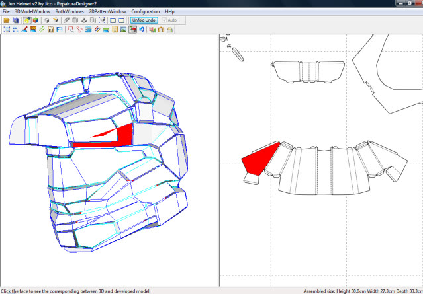Image resolution: width=423 pixels, height=294 pixels.
Task: Click the plain gray cube icon
Action: tap(47, 20)
